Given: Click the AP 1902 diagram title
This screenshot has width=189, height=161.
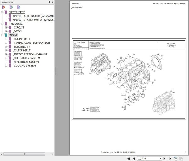Looking at the screenshot, I should click(x=81, y=42).
